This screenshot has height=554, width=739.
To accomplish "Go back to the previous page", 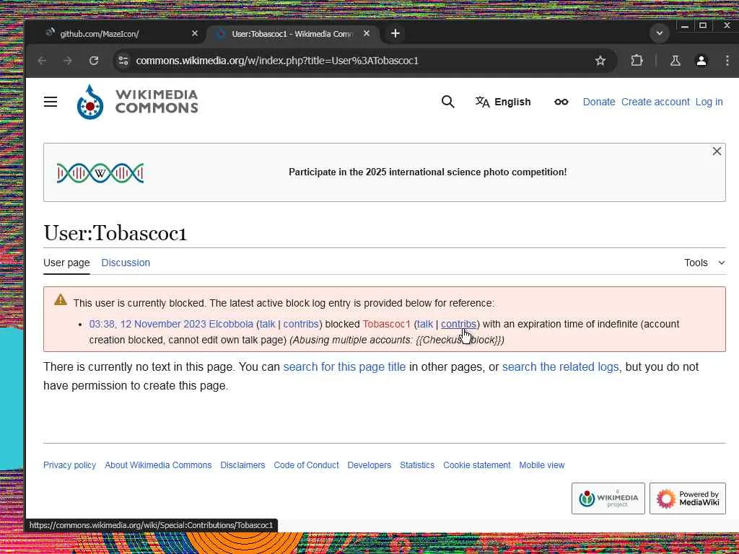I will (x=42, y=61).
